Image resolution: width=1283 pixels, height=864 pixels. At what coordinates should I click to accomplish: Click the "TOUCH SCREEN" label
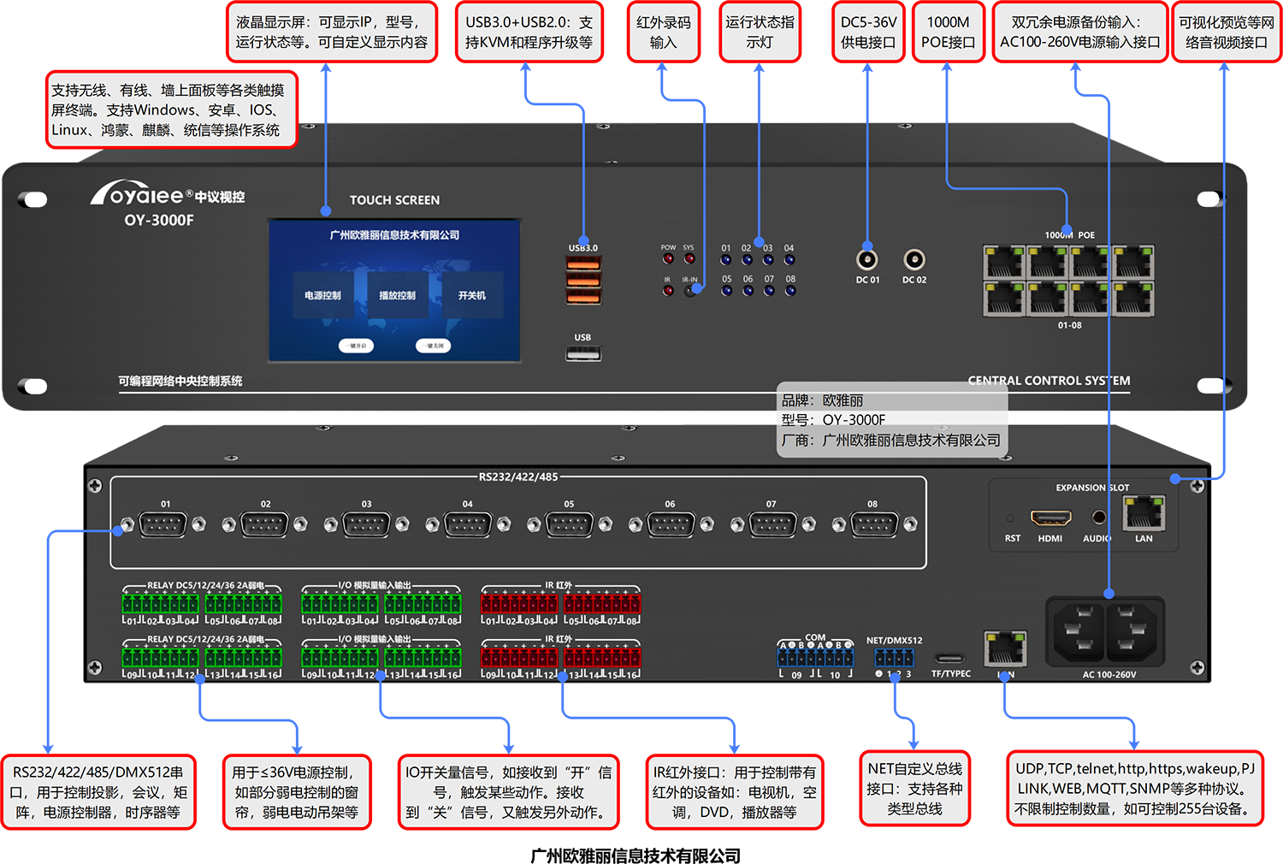coord(394,200)
